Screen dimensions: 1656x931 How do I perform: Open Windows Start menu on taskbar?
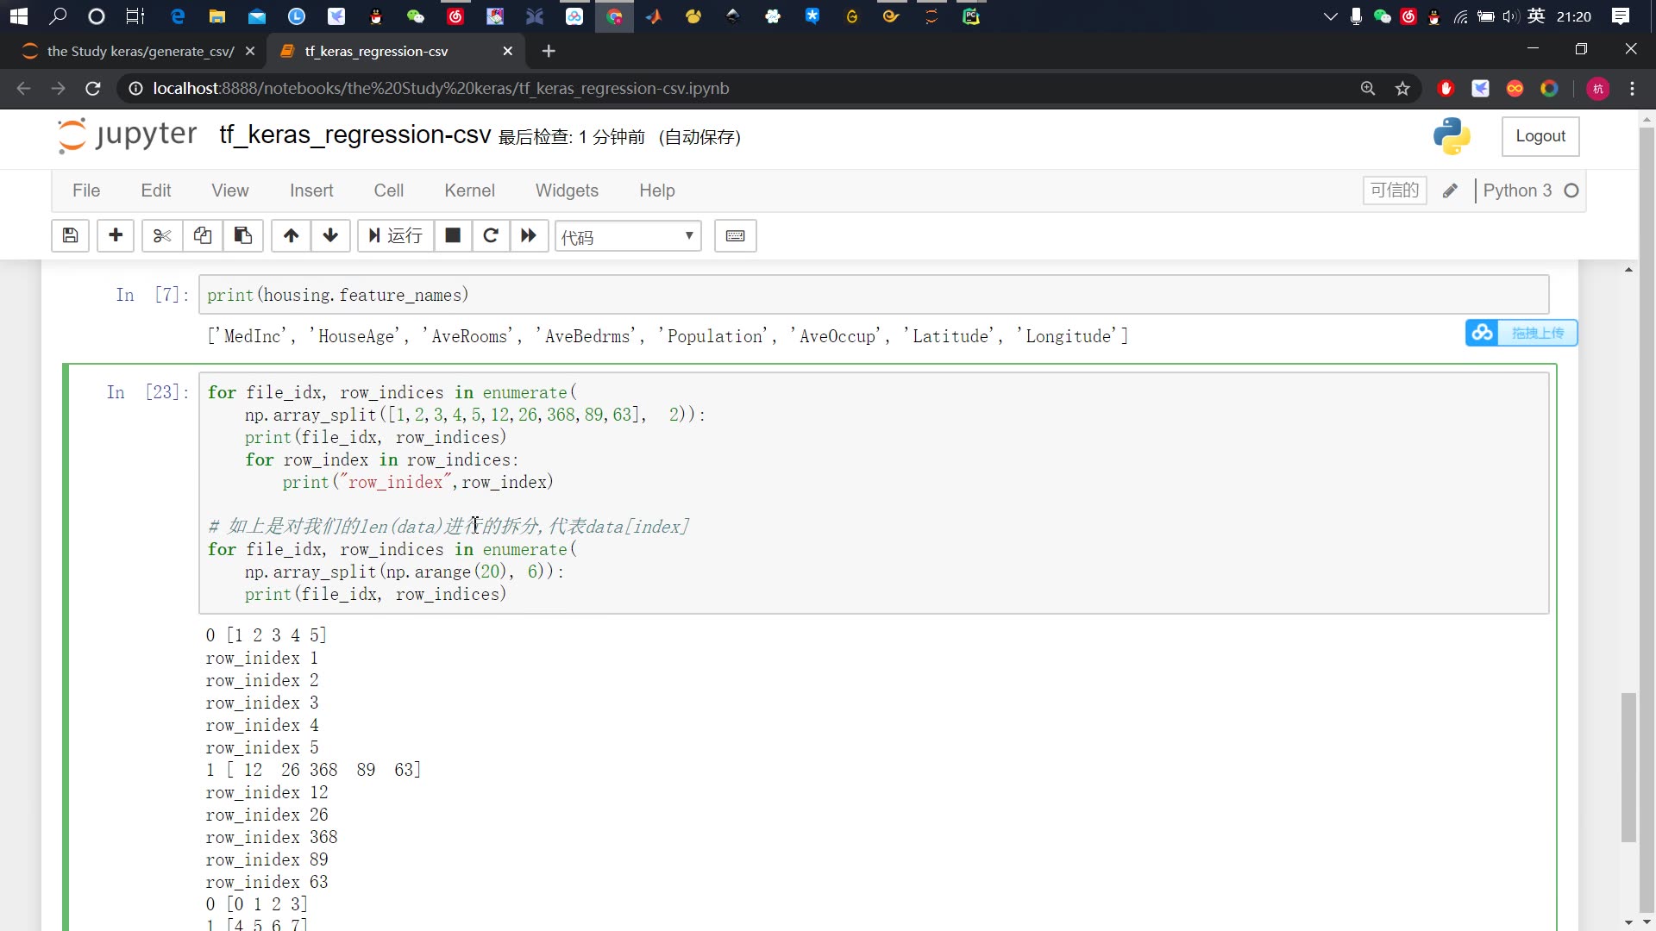coord(19,16)
